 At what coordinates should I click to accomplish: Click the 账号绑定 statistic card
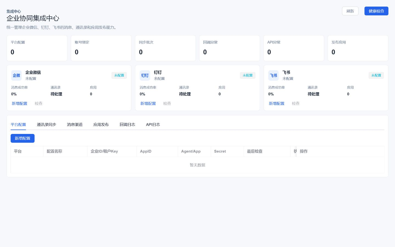101,48
